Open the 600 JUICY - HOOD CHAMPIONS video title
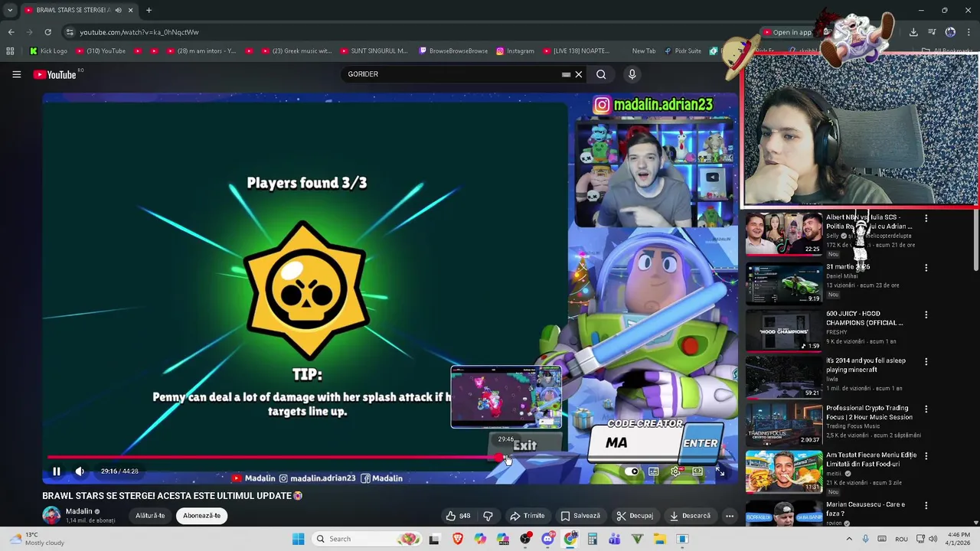 tap(864, 318)
